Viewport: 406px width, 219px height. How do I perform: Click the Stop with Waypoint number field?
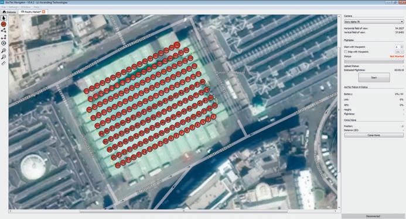click(397, 51)
